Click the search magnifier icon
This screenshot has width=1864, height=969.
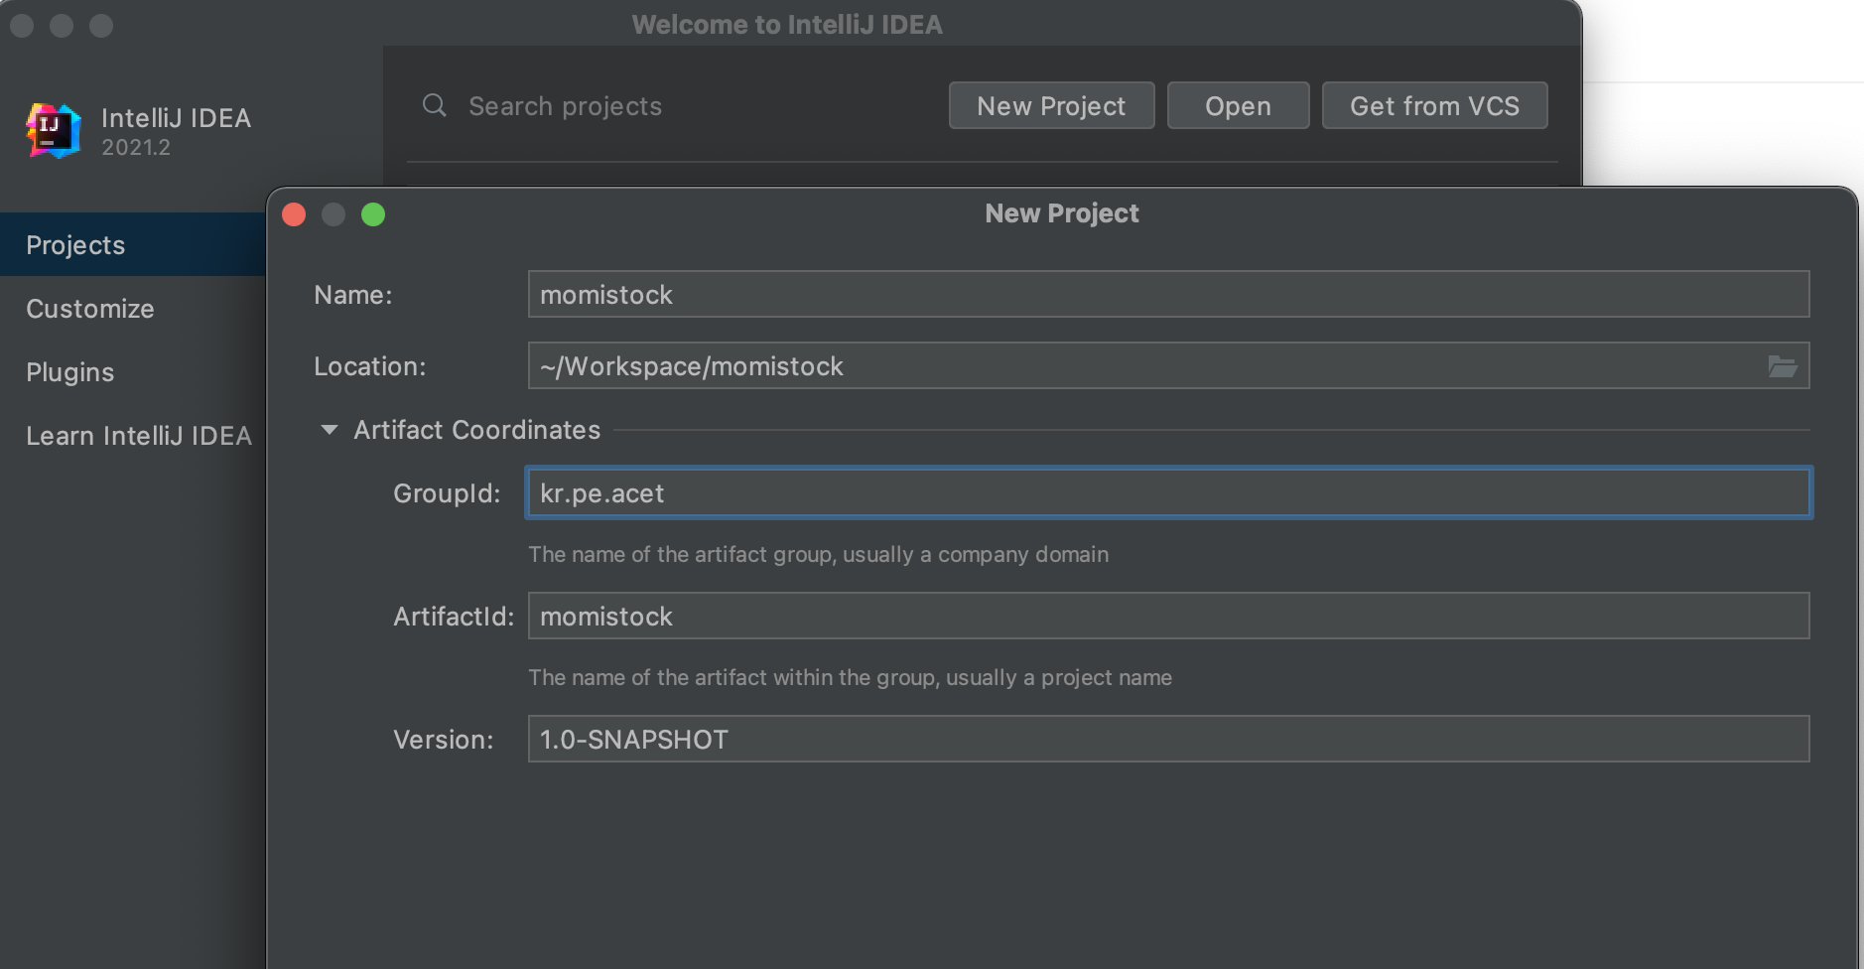[x=434, y=105]
